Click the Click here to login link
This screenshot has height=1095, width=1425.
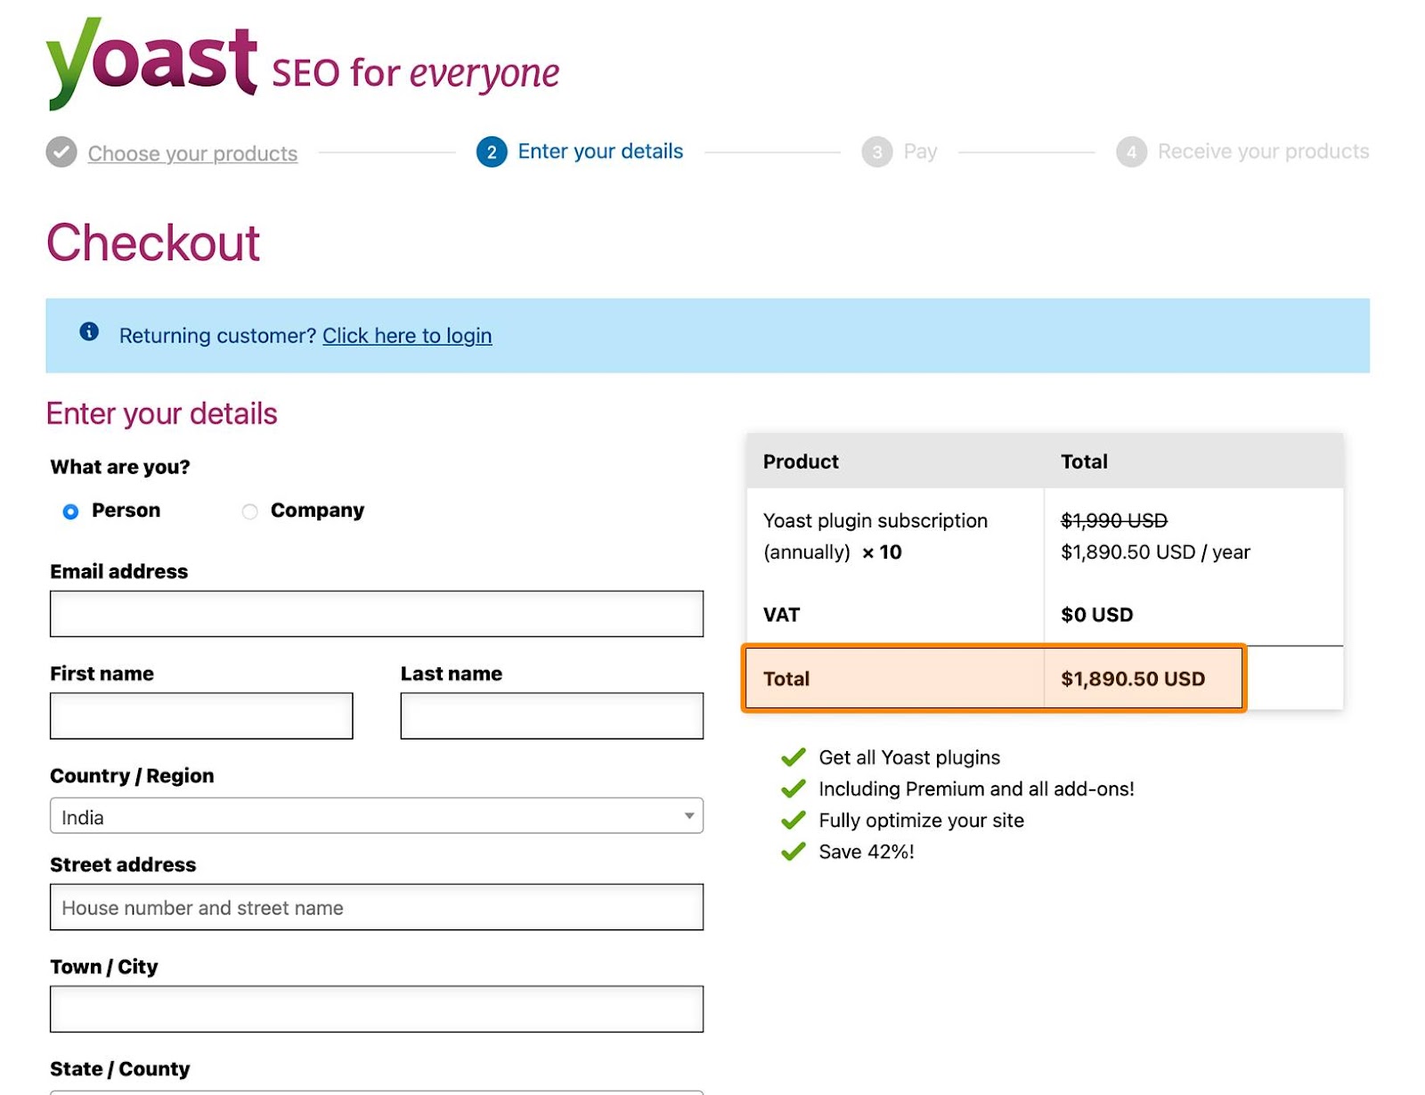(407, 336)
